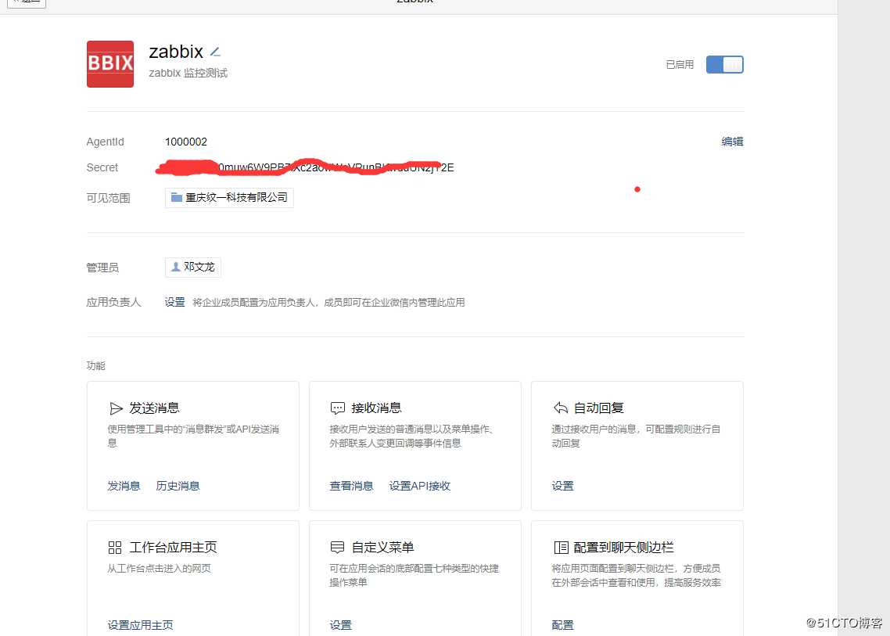Click the 发送消息 paper plane icon
The height and width of the screenshot is (636, 890).
tap(116, 408)
